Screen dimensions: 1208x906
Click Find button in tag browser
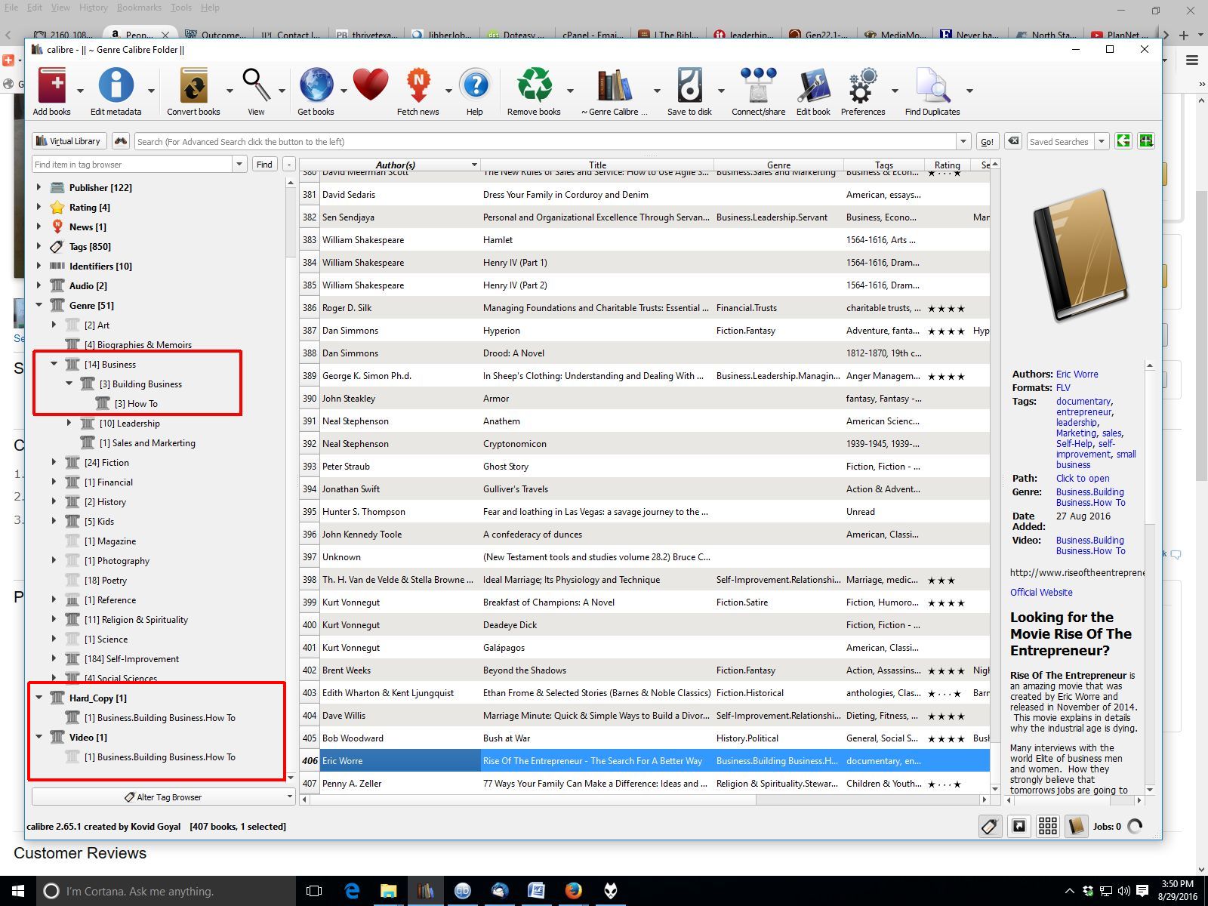[264, 164]
